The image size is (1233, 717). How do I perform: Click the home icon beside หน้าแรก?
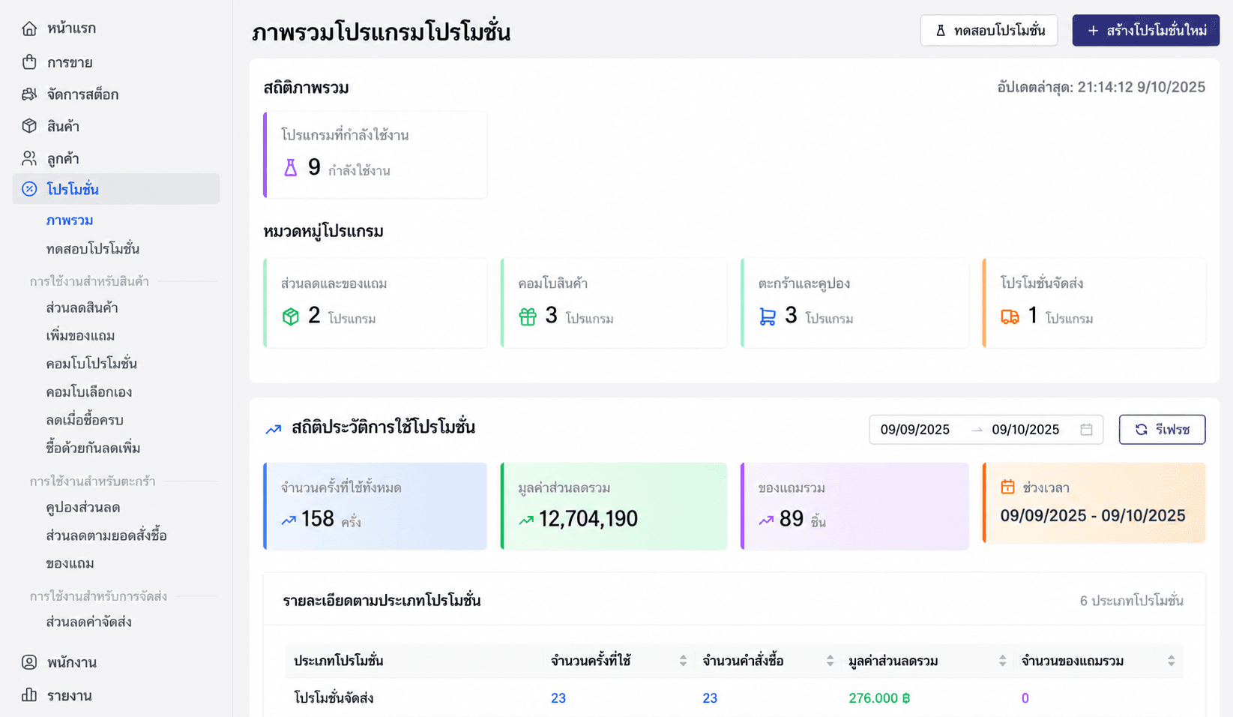(29, 28)
